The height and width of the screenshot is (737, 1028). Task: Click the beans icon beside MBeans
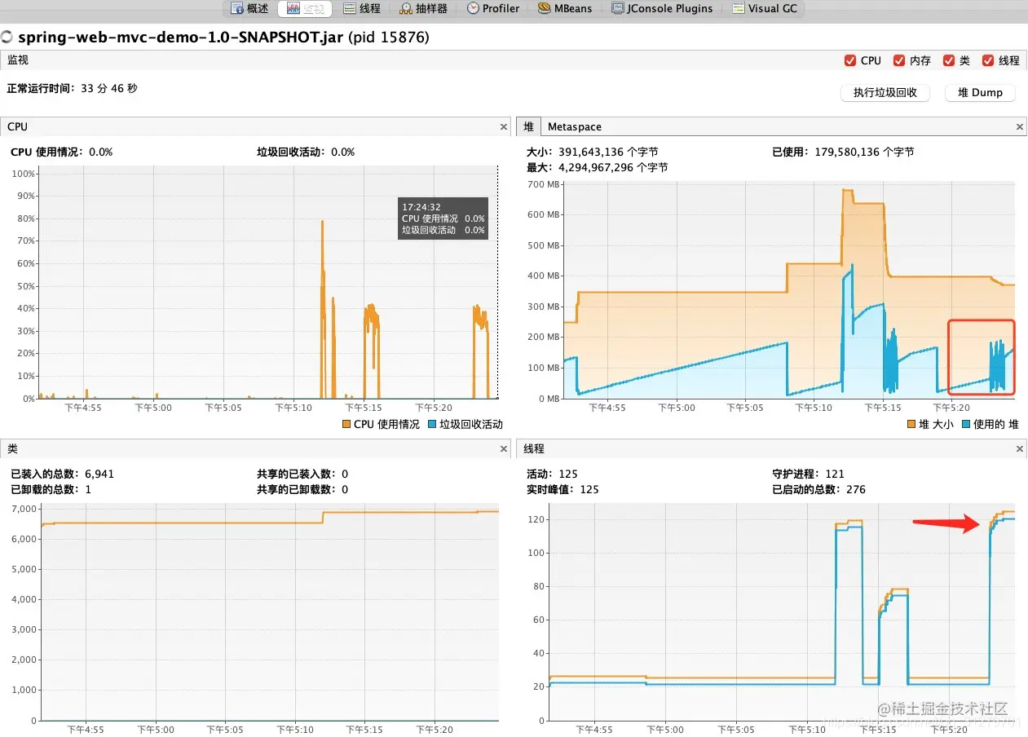coord(545,8)
